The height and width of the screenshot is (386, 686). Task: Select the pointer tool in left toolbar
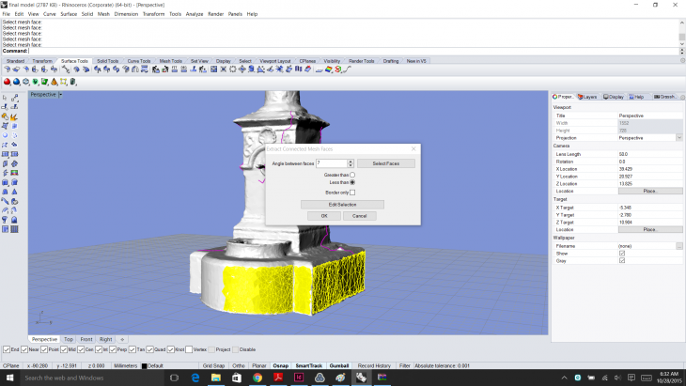[6, 98]
